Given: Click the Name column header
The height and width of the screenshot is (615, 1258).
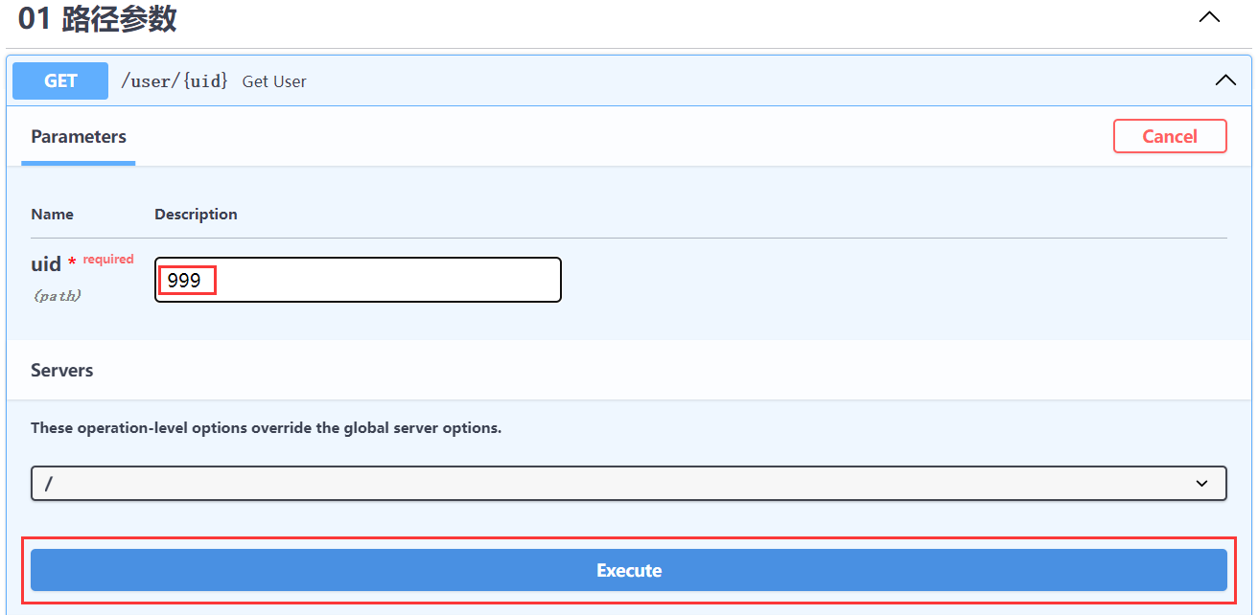Looking at the screenshot, I should (x=52, y=215).
